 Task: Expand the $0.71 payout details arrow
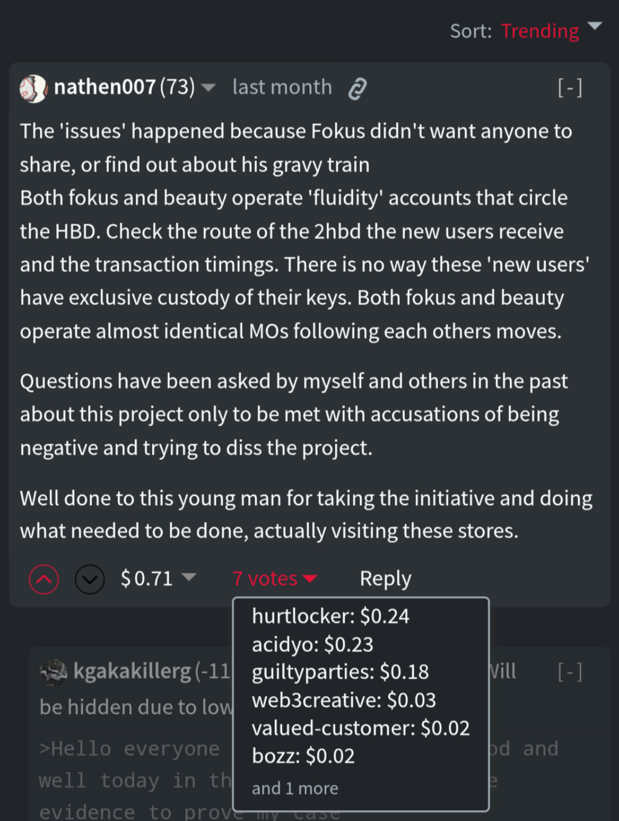189,577
